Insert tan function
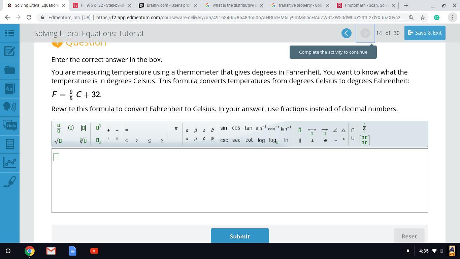The width and height of the screenshot is (460, 259). coord(249,128)
